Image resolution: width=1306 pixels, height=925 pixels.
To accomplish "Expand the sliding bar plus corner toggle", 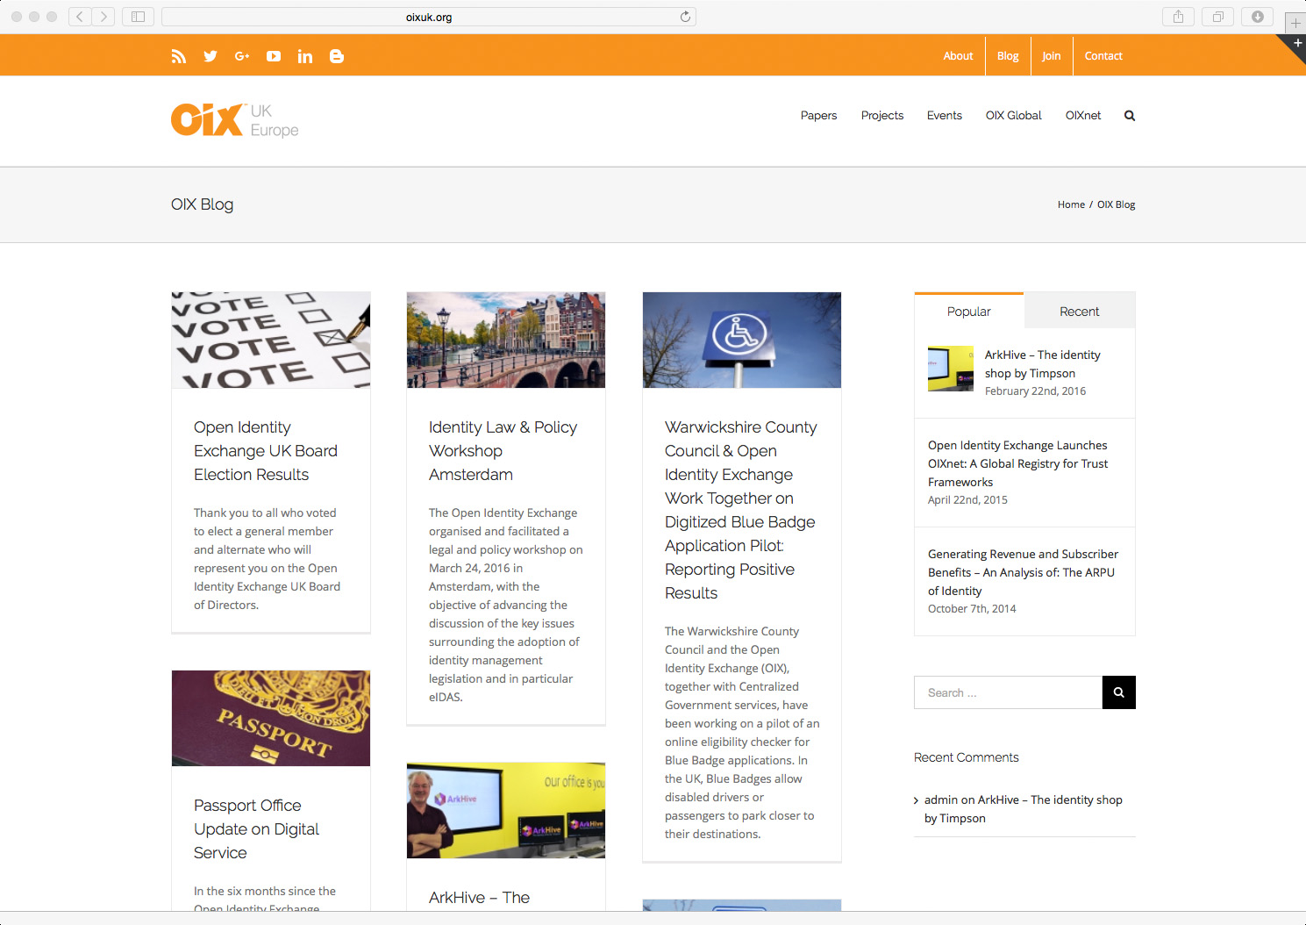I will pyautogui.click(x=1297, y=43).
